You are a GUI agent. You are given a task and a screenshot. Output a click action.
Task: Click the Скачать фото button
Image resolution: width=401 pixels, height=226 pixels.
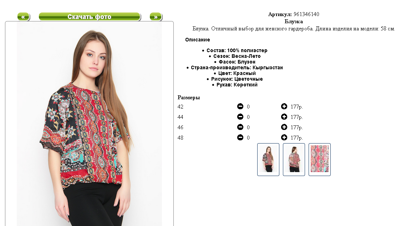(90, 17)
